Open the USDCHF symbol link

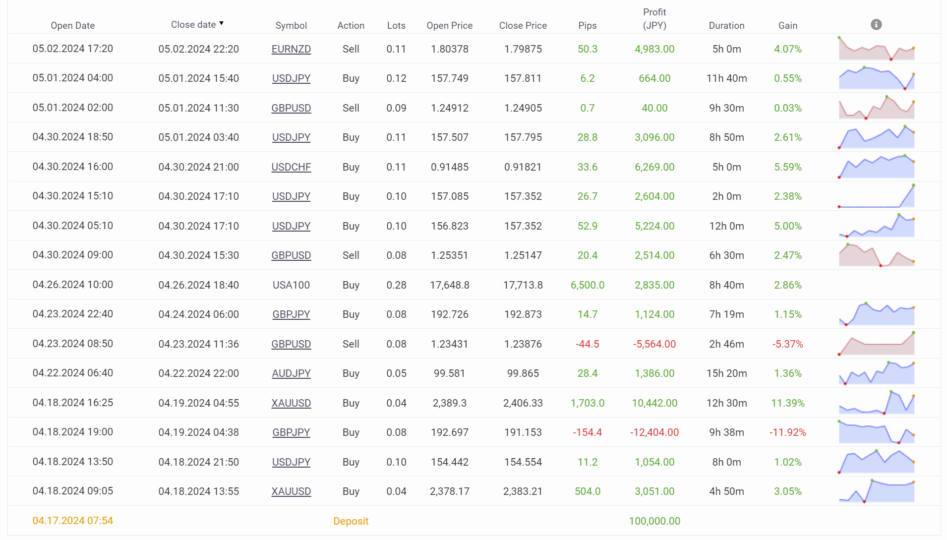coord(291,167)
